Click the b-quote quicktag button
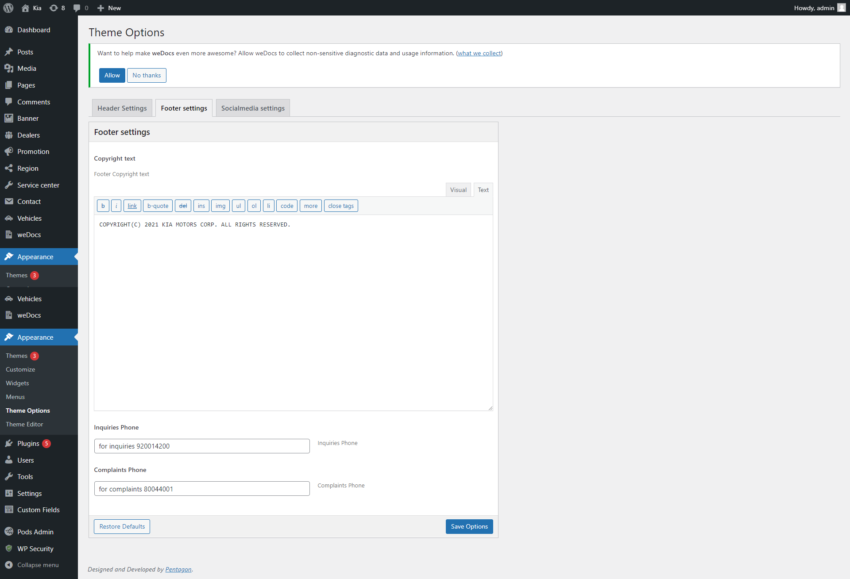Screen dimensions: 850x579 coord(158,206)
